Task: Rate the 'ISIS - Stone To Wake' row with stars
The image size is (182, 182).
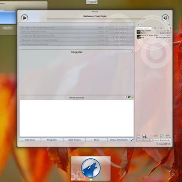Action: pos(121,28)
